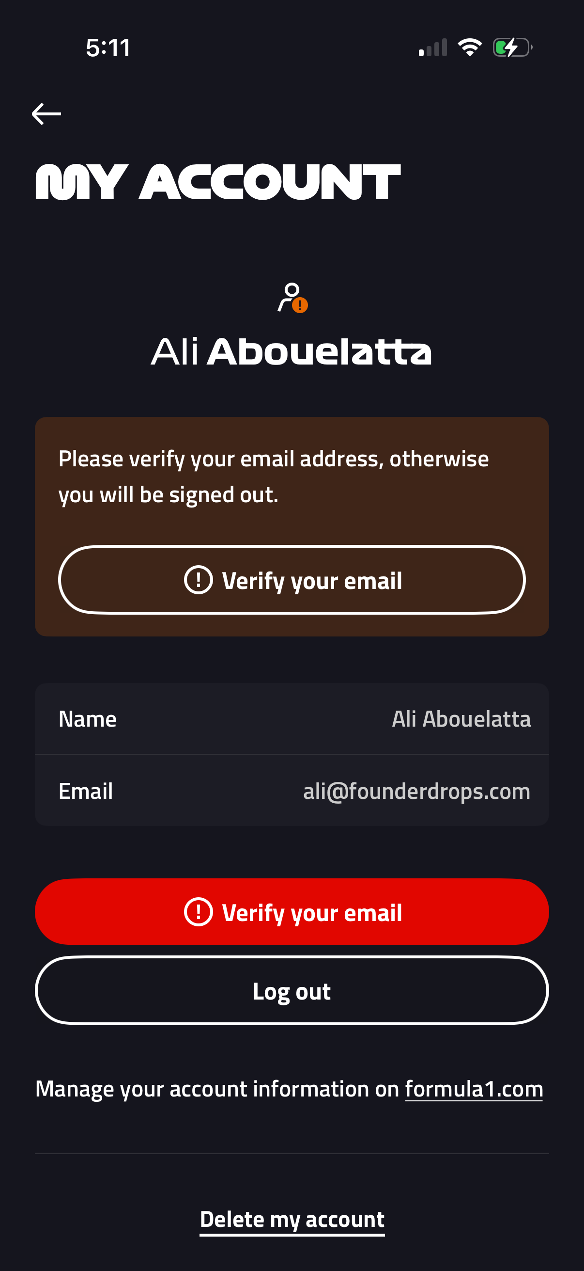
Task: Tap the battery charging icon
Action: [512, 48]
